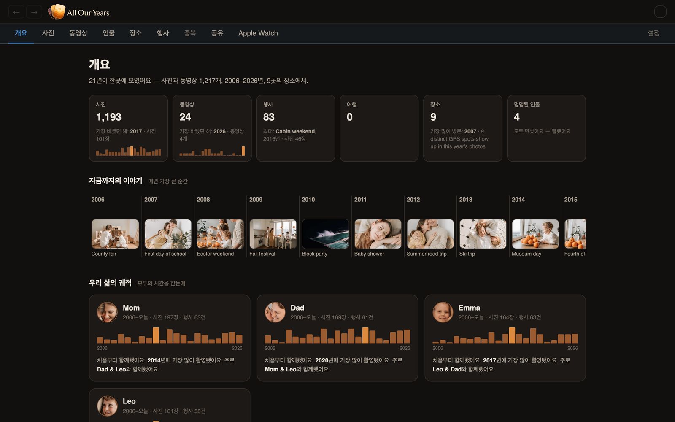This screenshot has height=422, width=675.
Task: Open the 사진 1,193 stat card
Action: [x=128, y=128]
